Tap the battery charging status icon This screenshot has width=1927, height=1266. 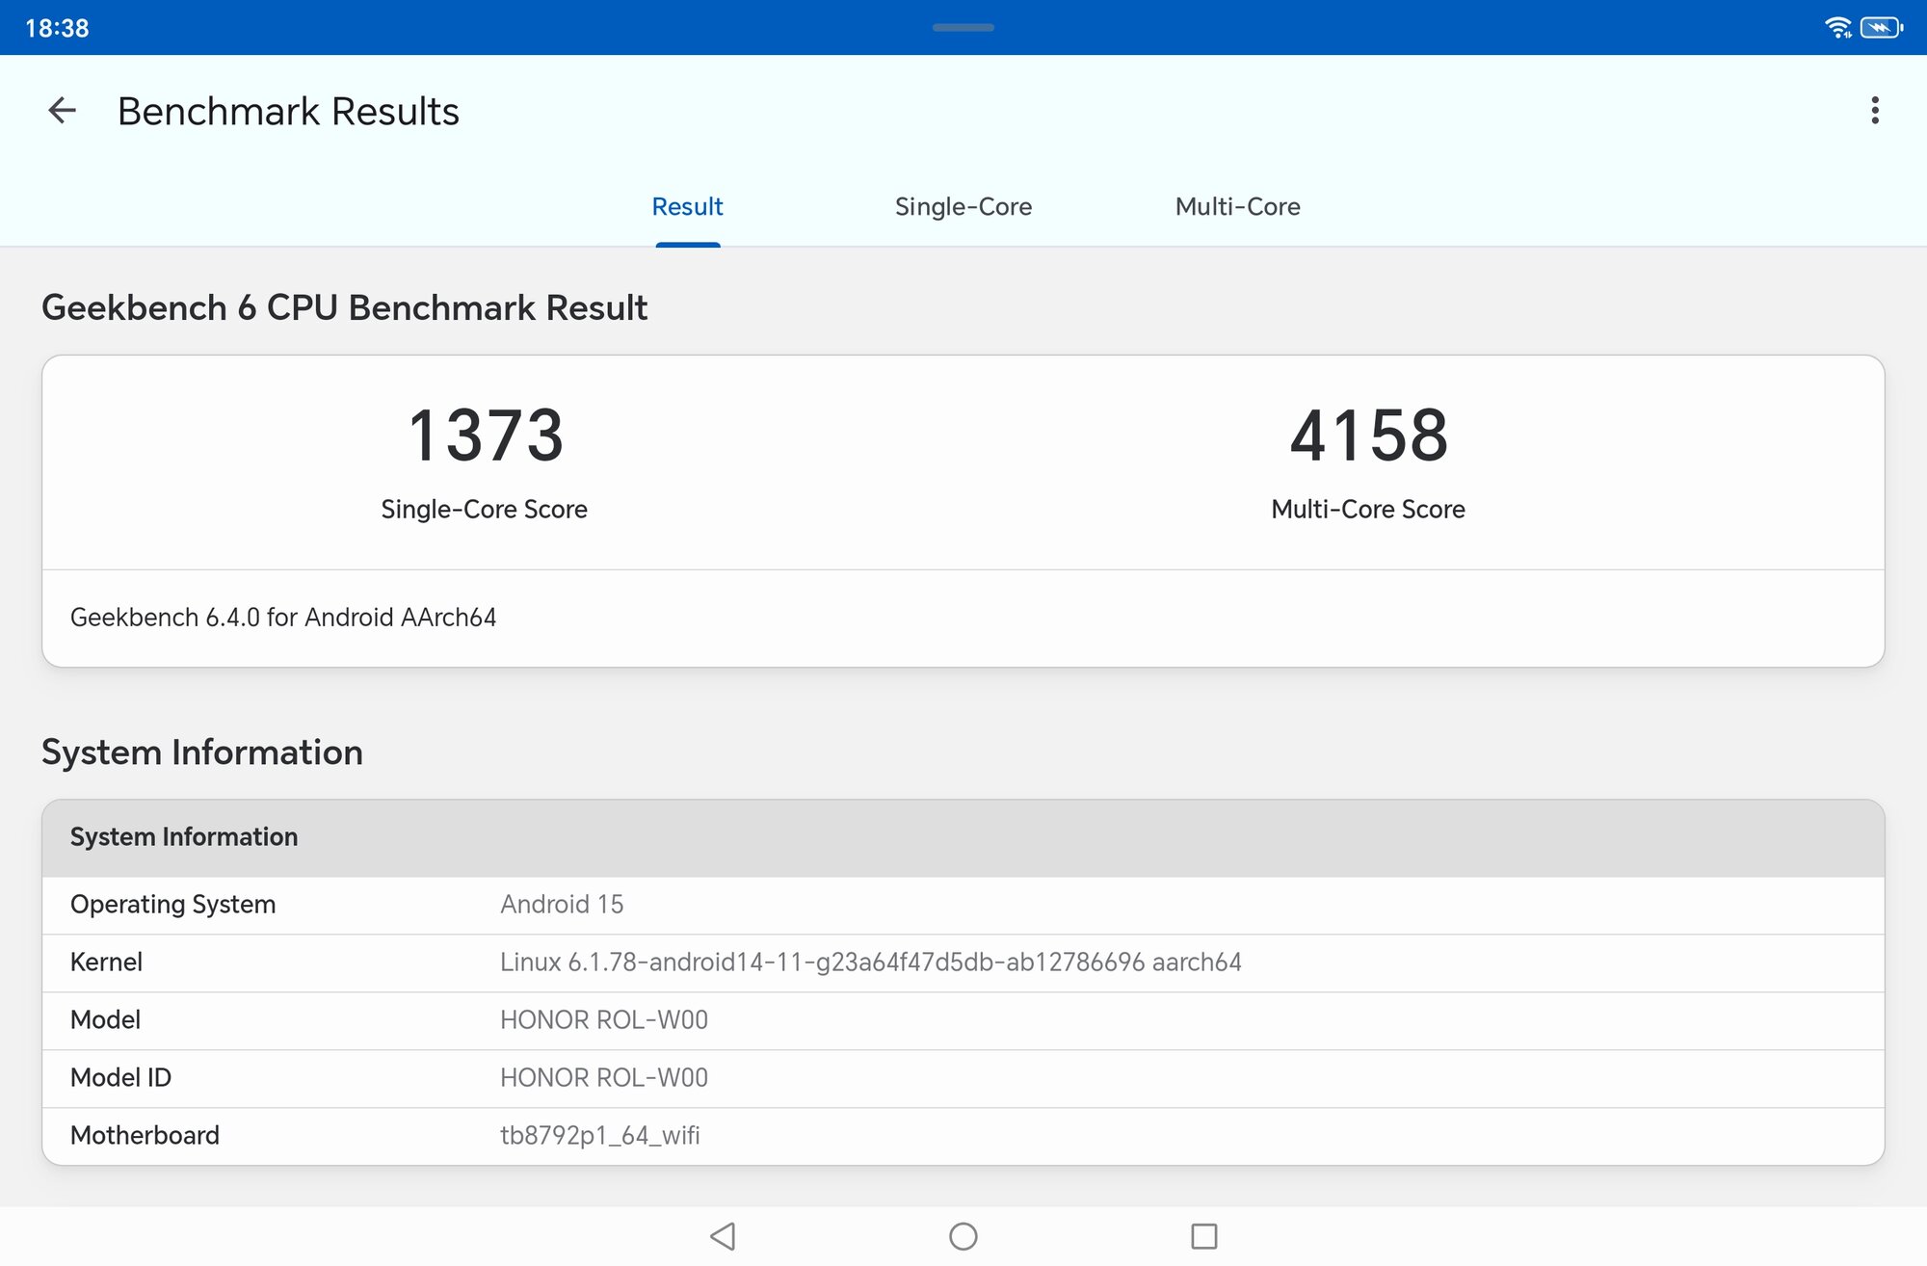click(x=1880, y=27)
